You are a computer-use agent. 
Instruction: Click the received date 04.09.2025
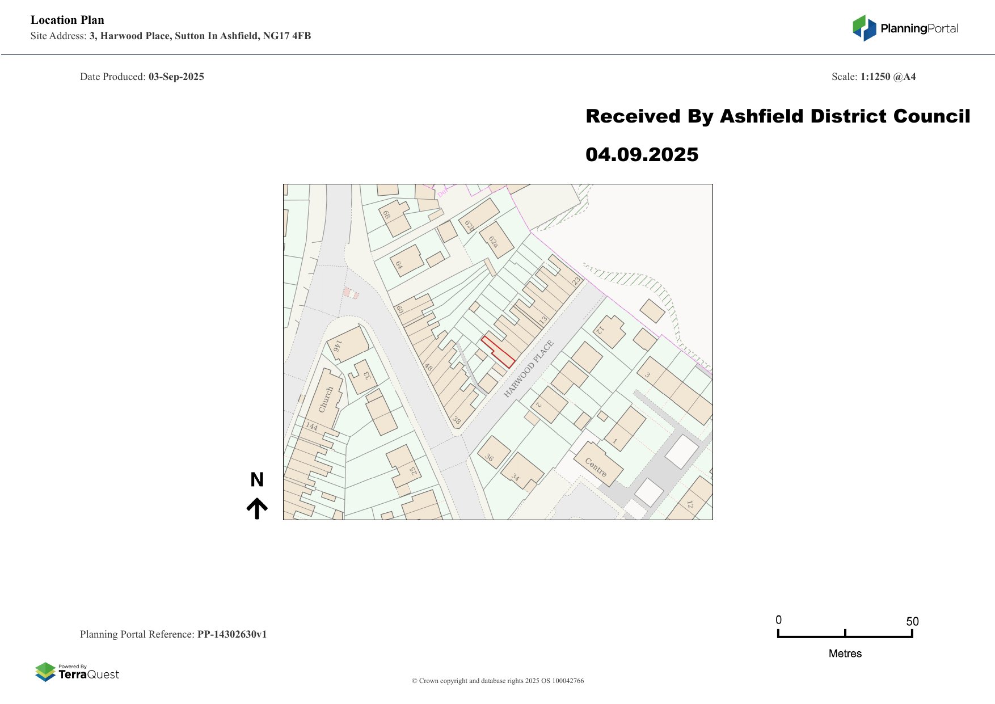pos(642,154)
